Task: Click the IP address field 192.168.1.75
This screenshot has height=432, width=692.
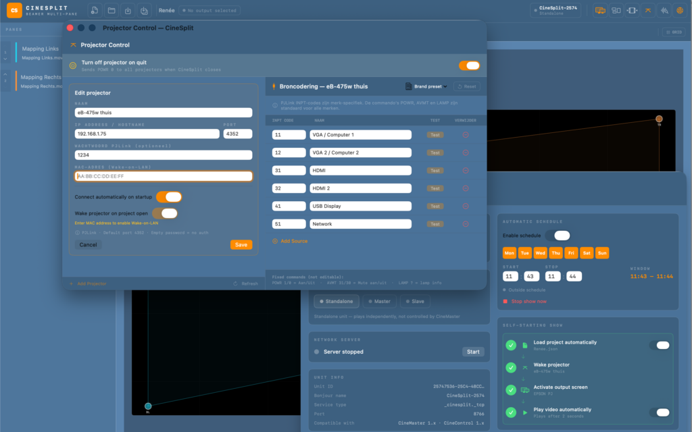Action: (147, 134)
